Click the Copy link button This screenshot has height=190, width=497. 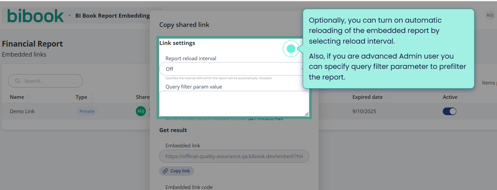pos(176,171)
